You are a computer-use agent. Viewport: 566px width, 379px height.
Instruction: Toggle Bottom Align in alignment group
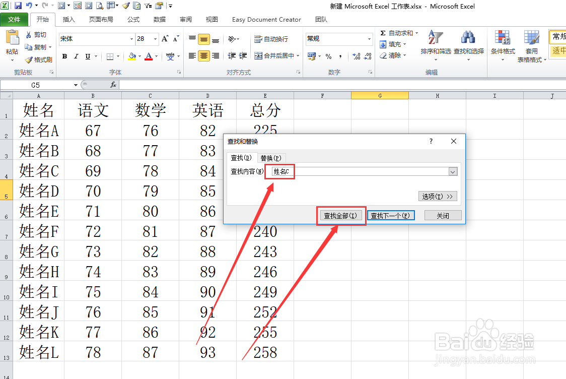click(216, 39)
